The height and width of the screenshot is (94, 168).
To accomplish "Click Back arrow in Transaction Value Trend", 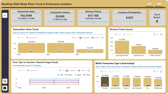I will 21,38.
